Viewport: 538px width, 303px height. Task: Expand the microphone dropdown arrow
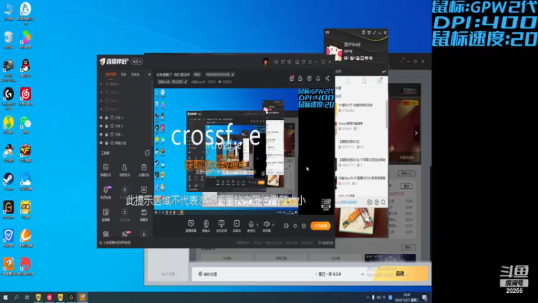[258, 225]
